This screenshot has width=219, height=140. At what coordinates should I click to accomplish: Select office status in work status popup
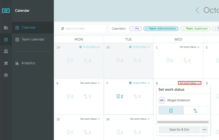point(171,111)
